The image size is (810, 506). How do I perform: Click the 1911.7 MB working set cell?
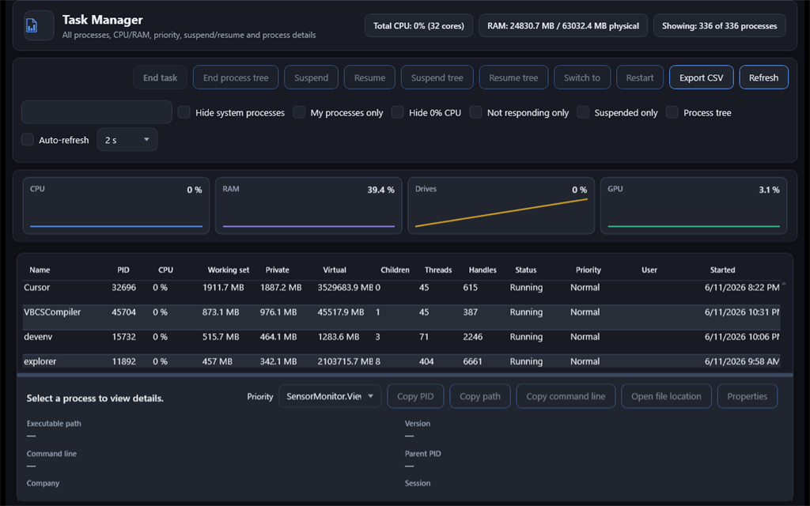tap(223, 288)
